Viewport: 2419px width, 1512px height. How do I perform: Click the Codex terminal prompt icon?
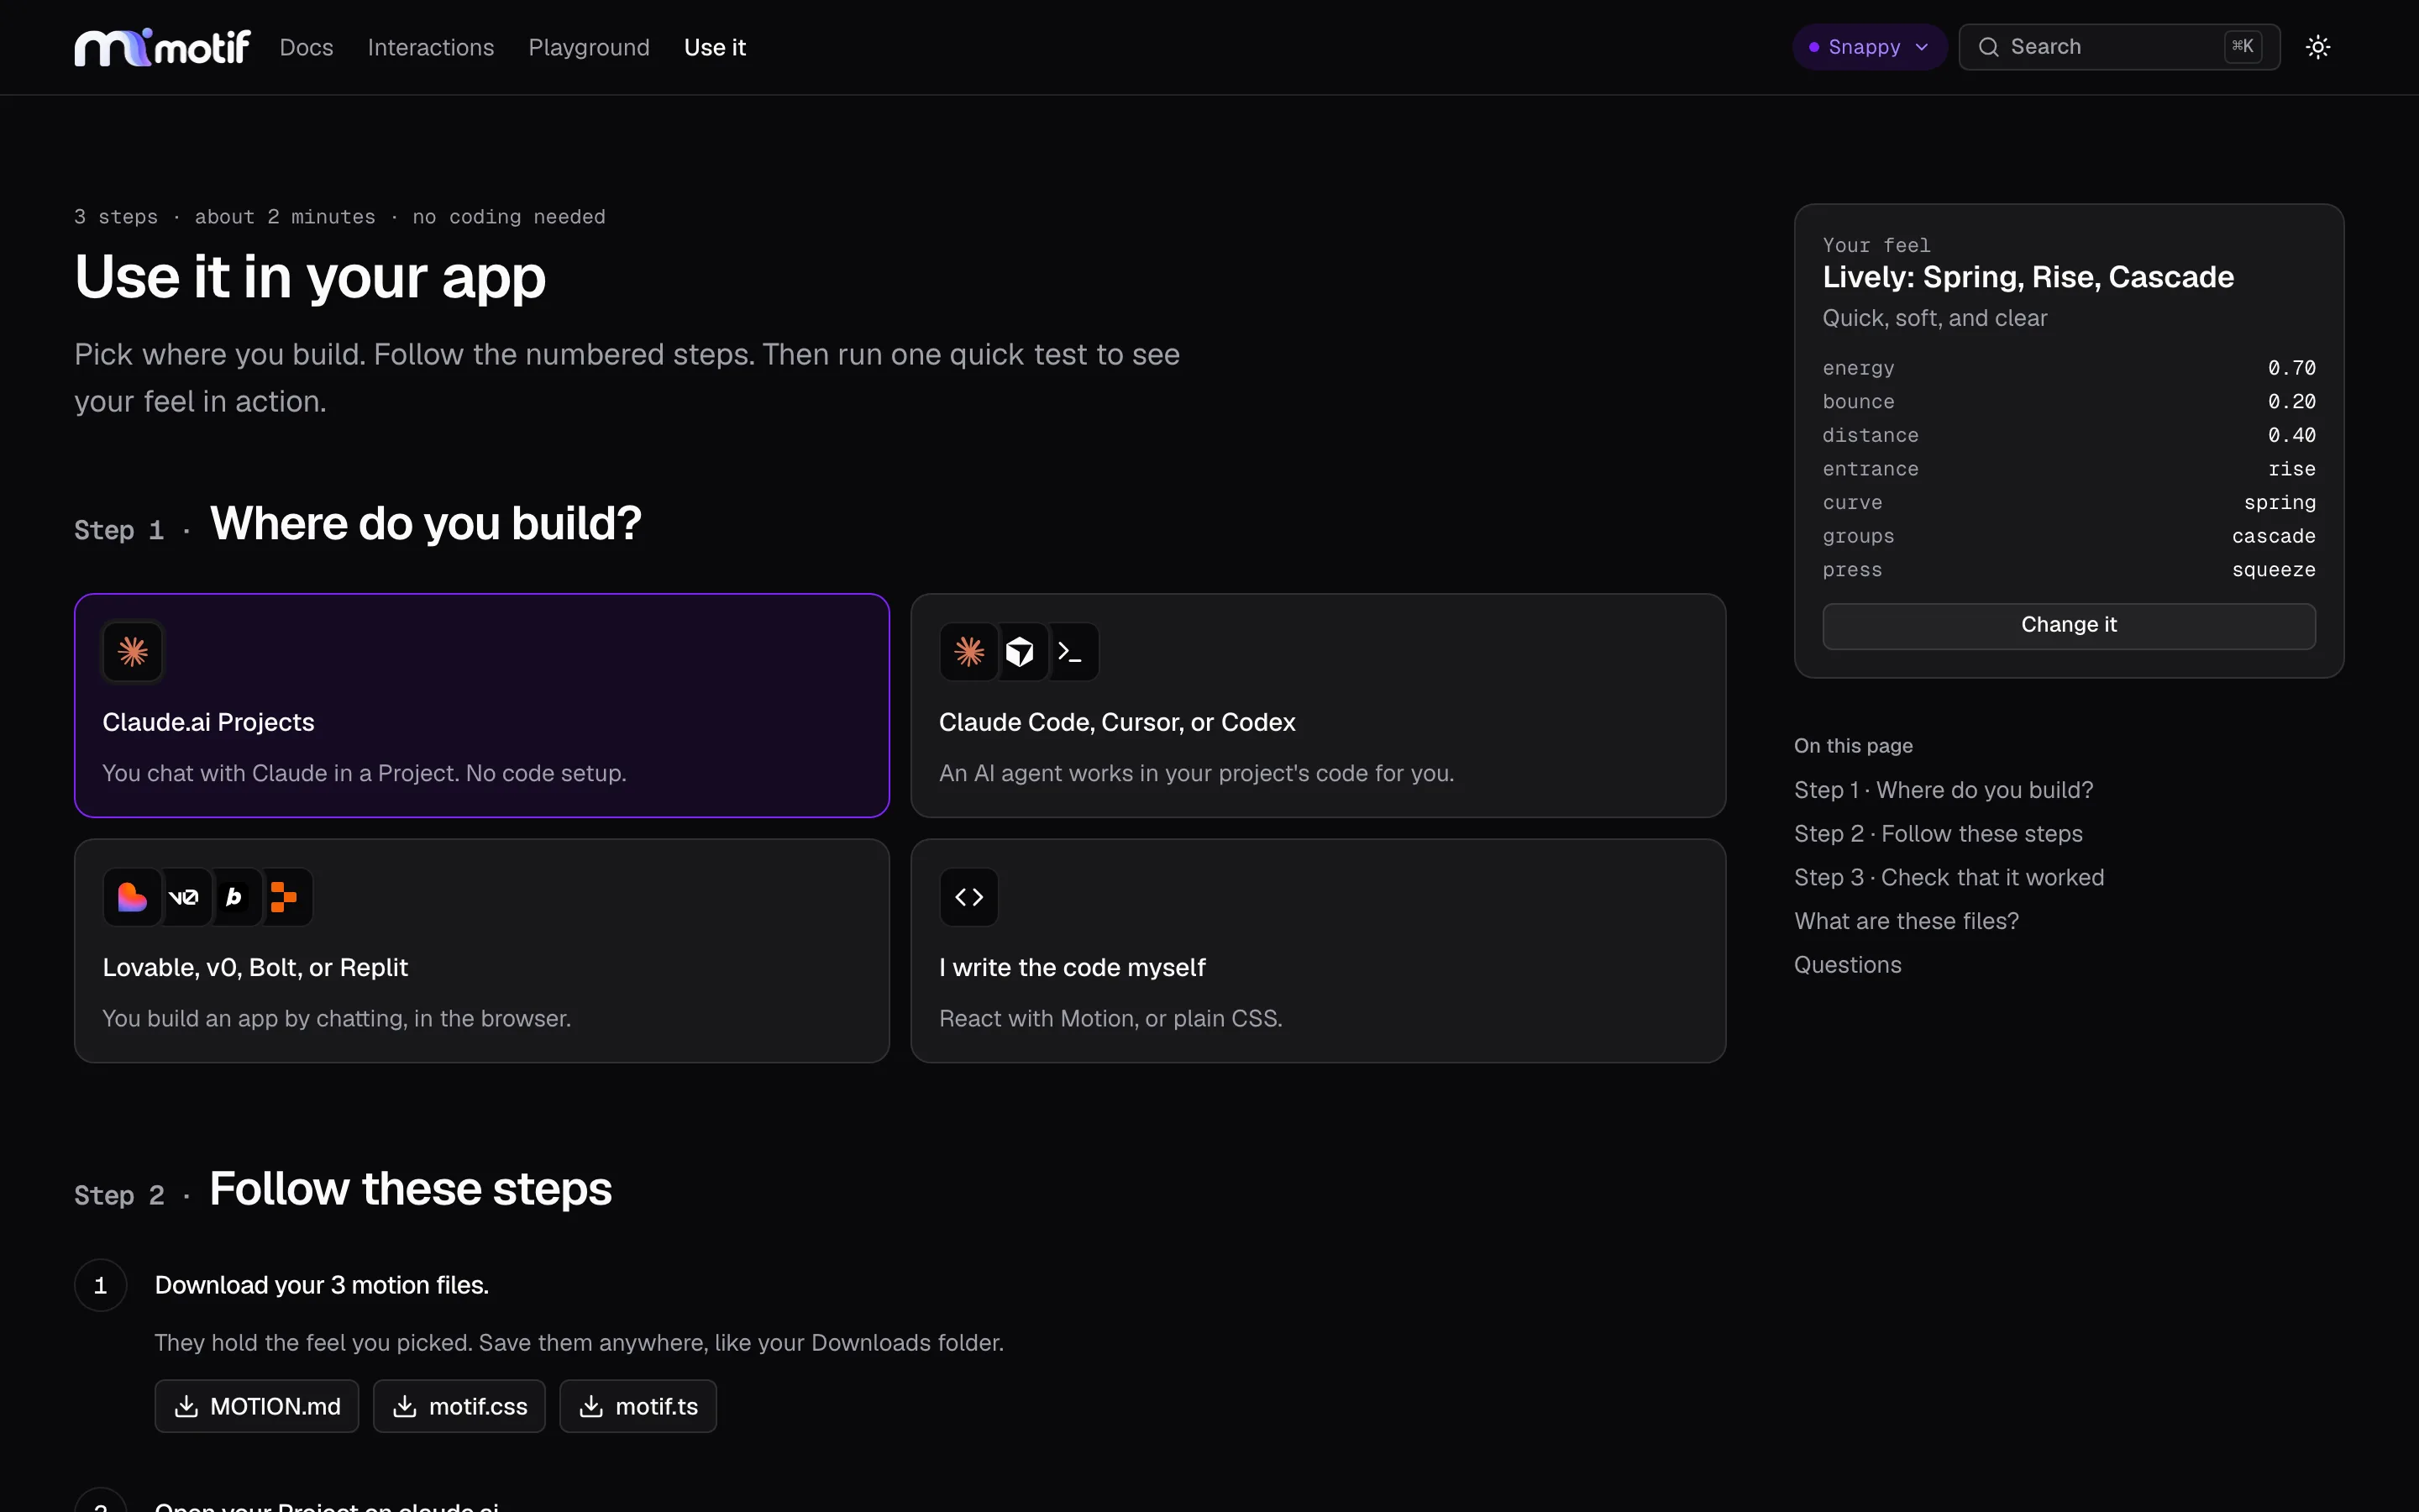(1071, 652)
